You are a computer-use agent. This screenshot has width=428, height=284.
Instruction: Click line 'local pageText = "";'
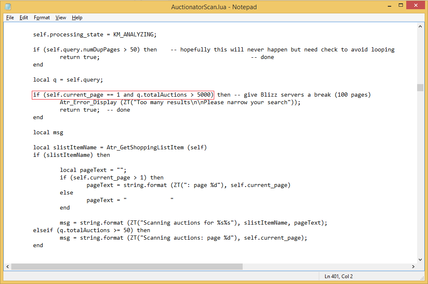pyautogui.click(x=93, y=170)
